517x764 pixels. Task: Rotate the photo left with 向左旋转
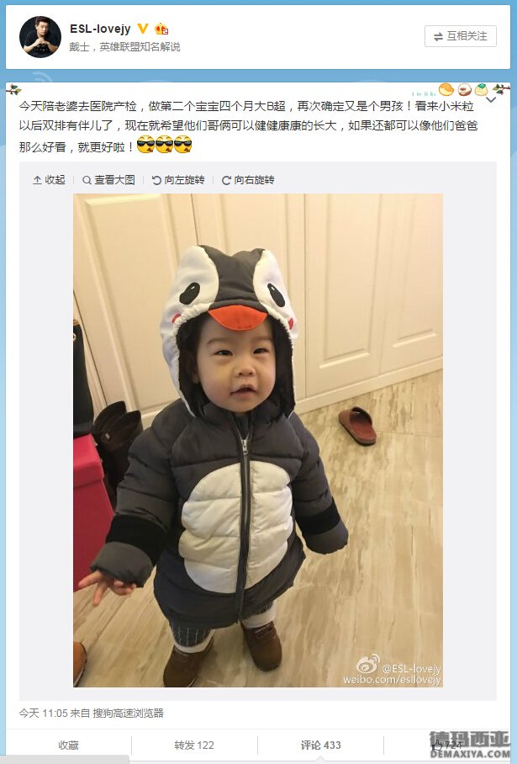pyautogui.click(x=178, y=180)
